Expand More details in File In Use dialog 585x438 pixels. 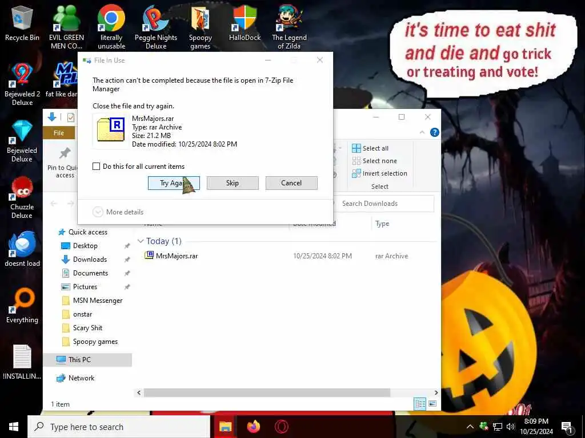click(118, 212)
